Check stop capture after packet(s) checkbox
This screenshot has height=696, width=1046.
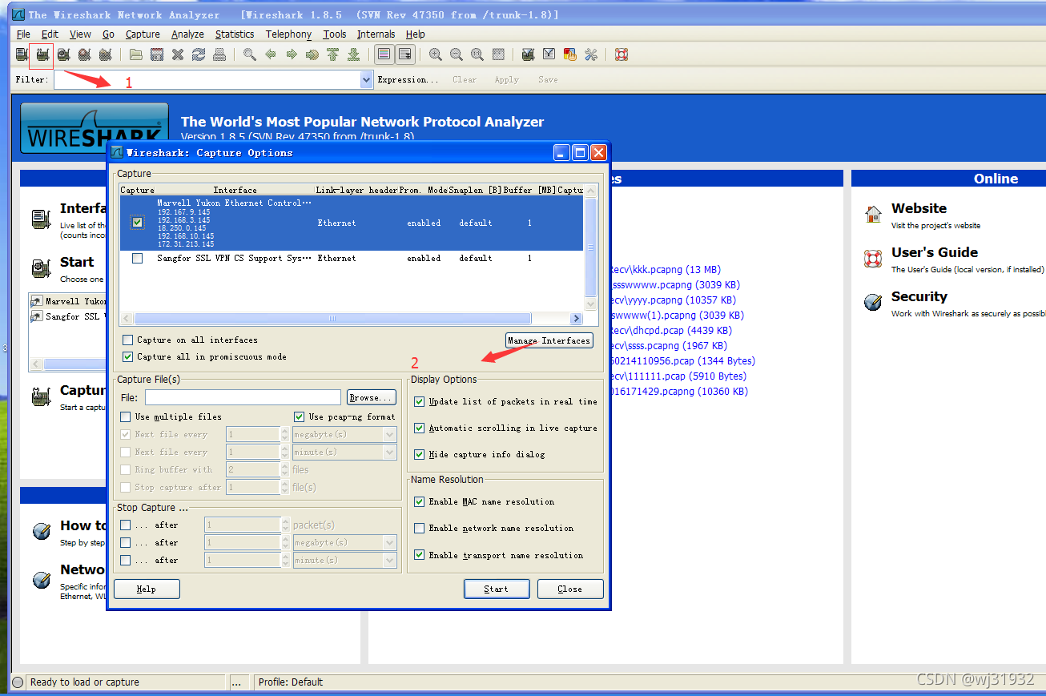pos(125,525)
